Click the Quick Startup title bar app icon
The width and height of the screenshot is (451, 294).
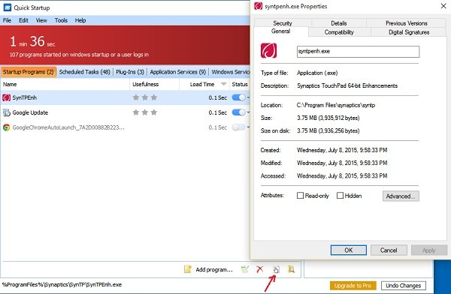[8, 7]
